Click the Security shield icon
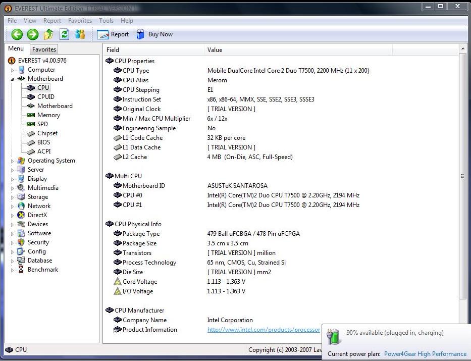This screenshot has width=471, height=361. [x=21, y=242]
